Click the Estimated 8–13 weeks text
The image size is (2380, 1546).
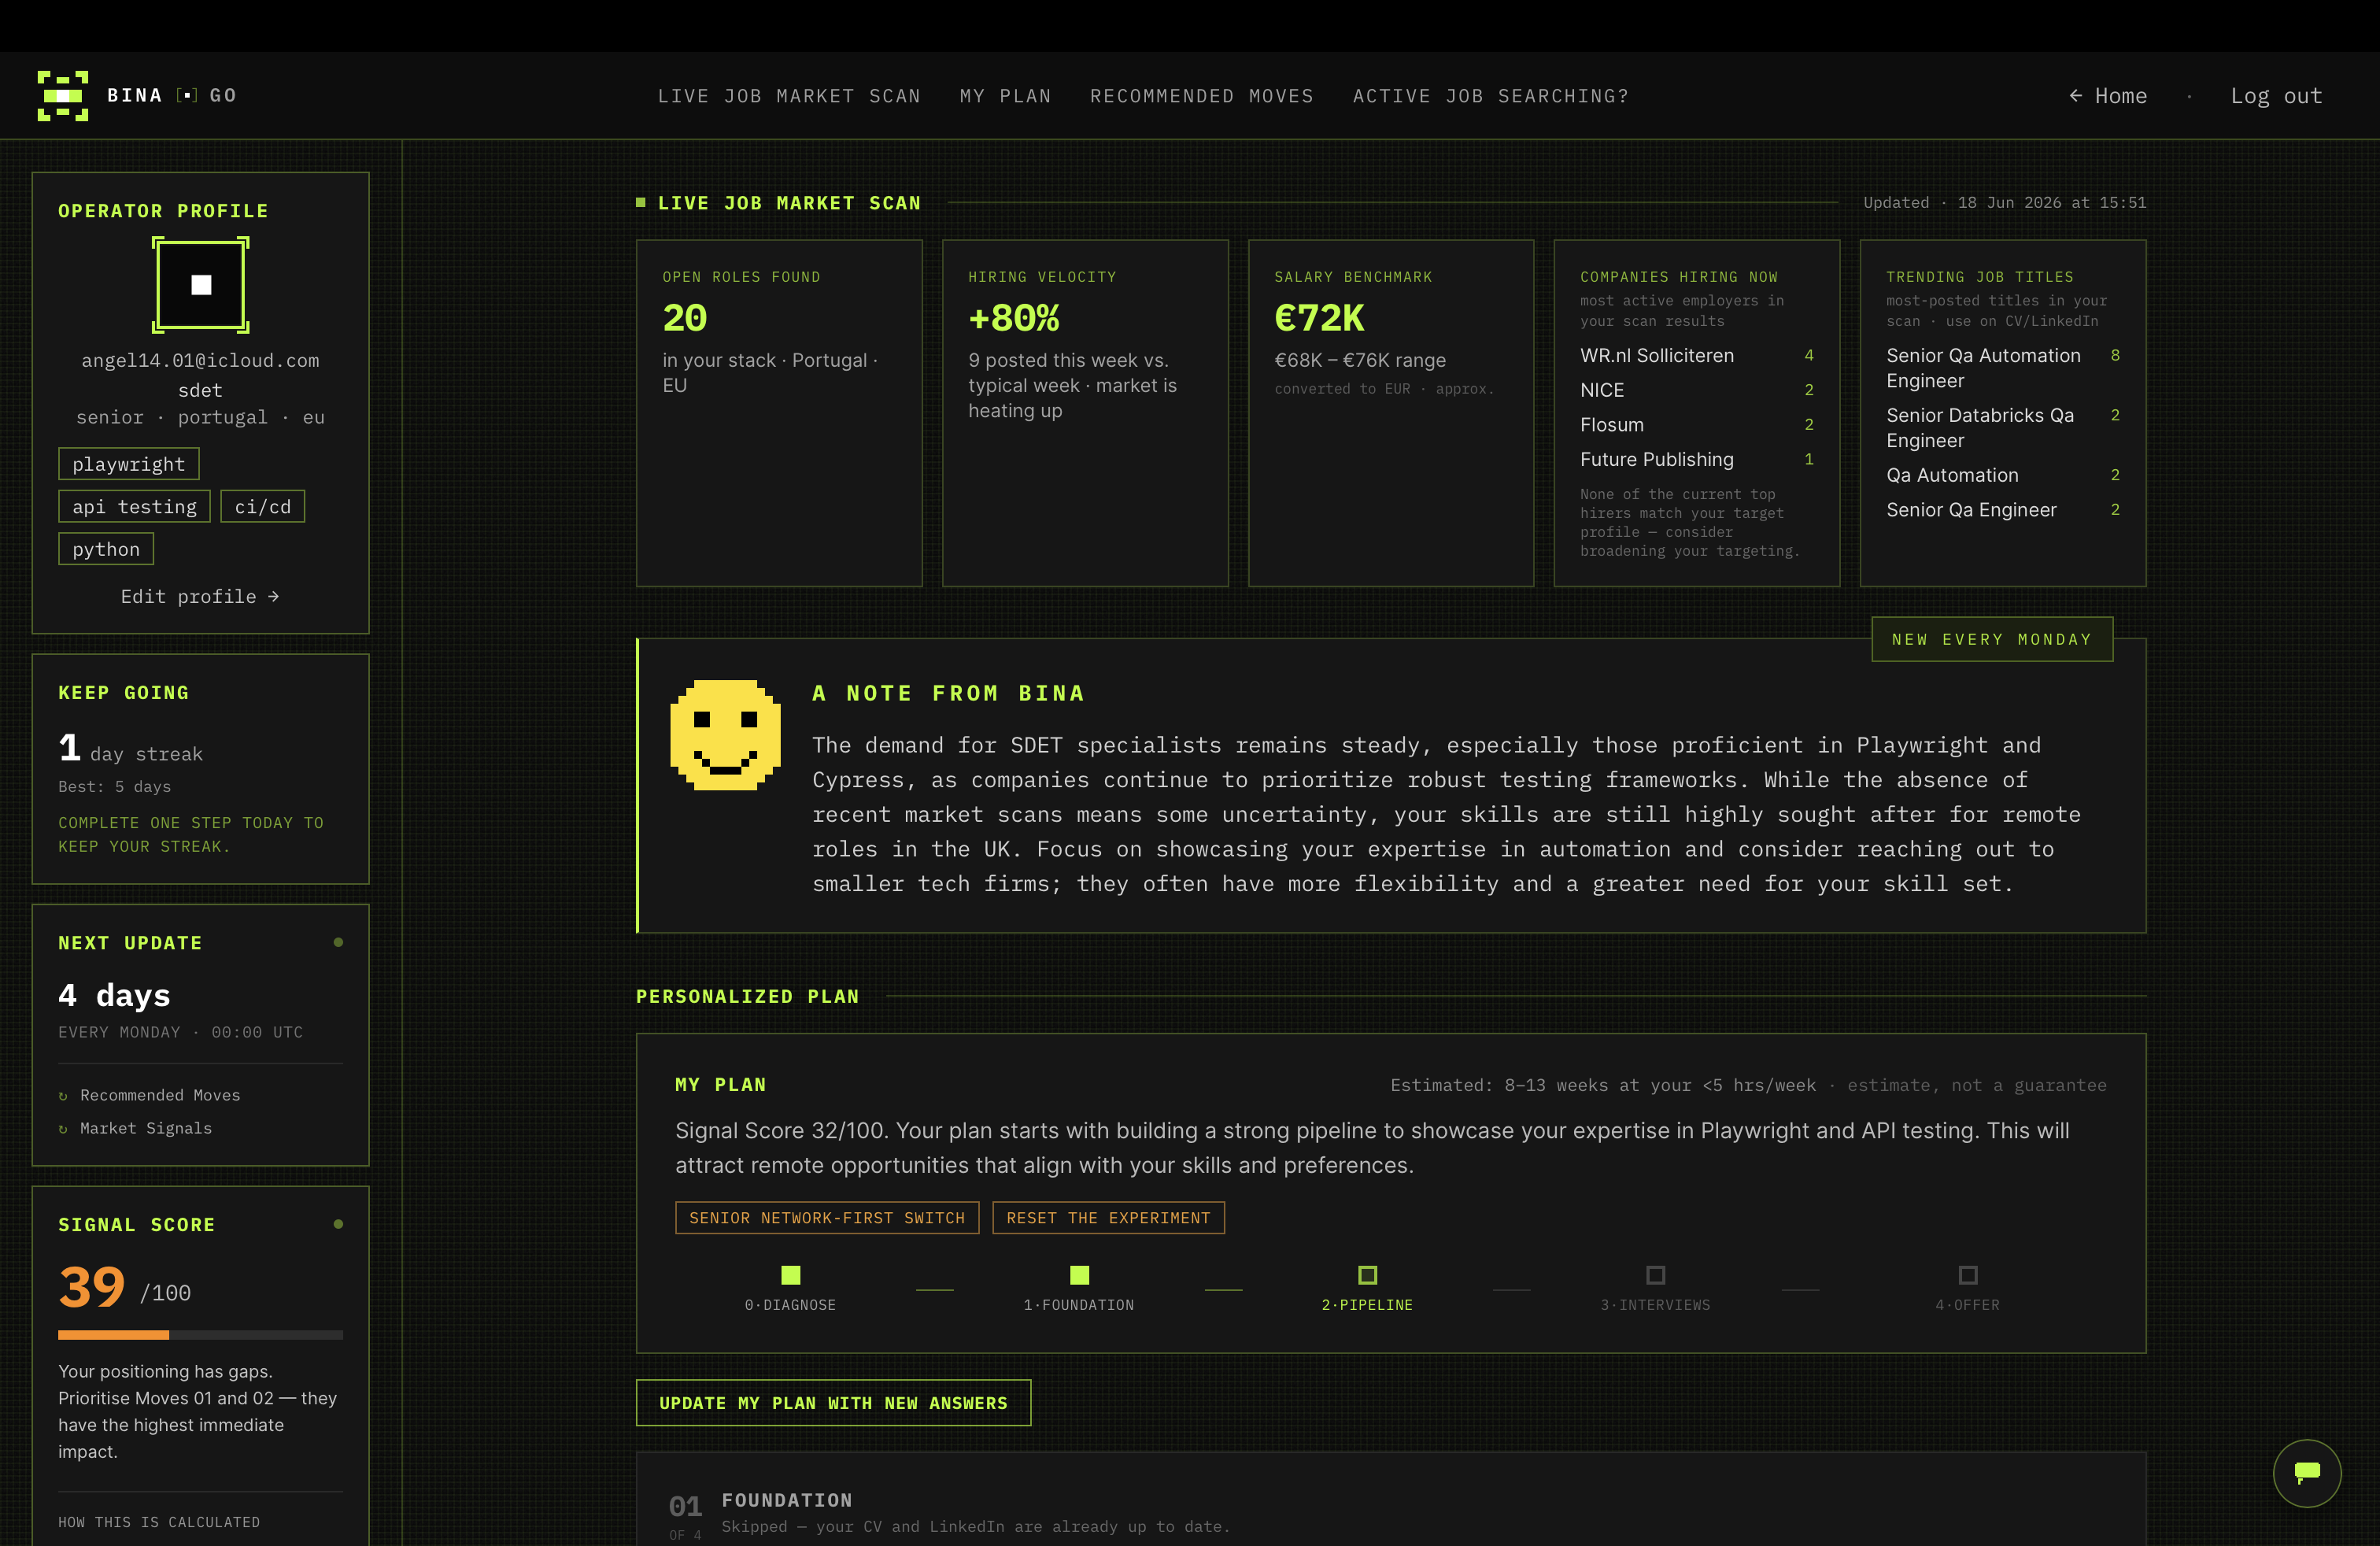(1602, 1086)
